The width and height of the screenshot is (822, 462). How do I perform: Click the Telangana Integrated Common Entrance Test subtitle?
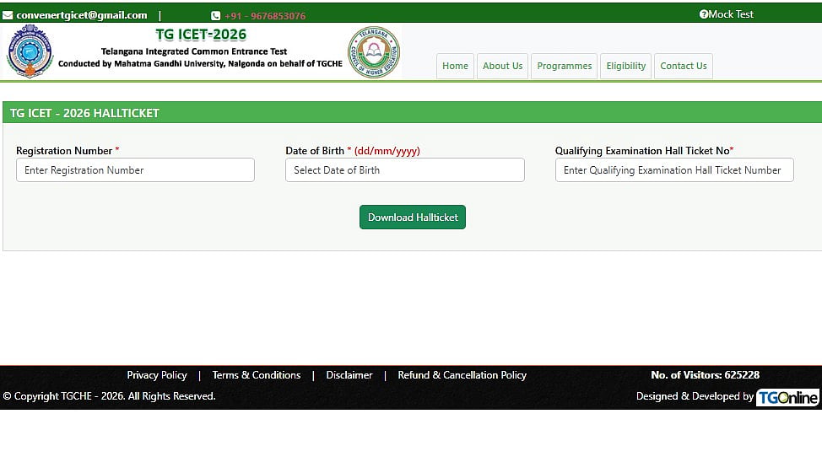pos(194,51)
